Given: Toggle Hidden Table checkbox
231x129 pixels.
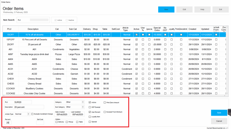Looking at the screenshot, I should click(77, 122).
